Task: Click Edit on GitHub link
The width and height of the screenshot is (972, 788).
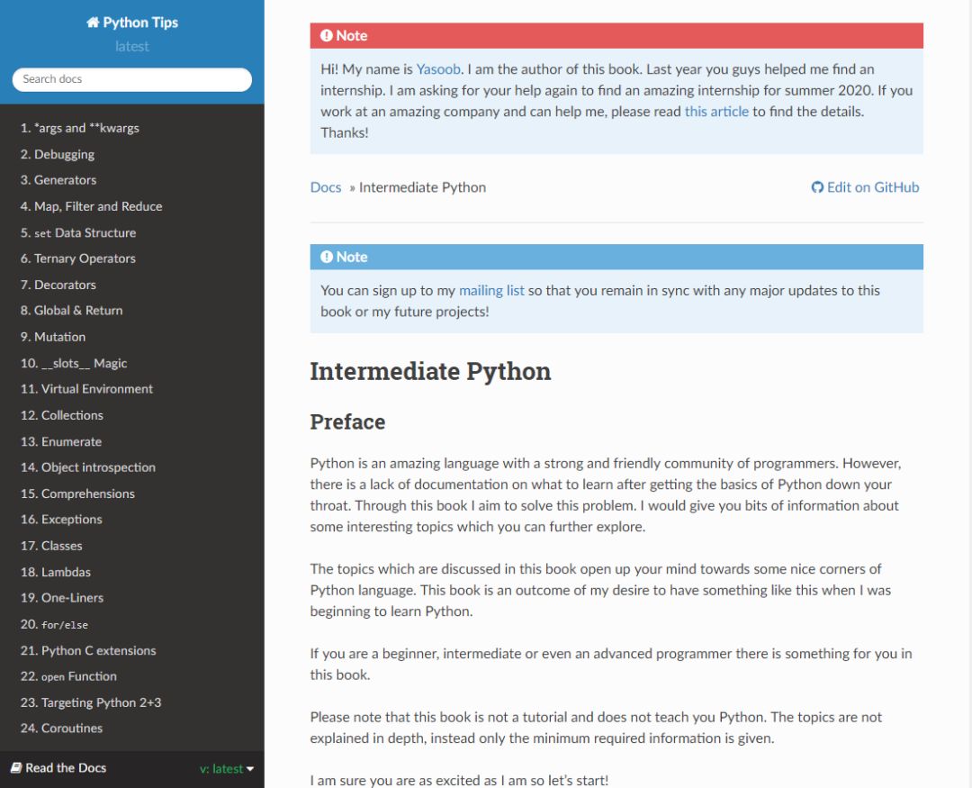Action: (866, 187)
